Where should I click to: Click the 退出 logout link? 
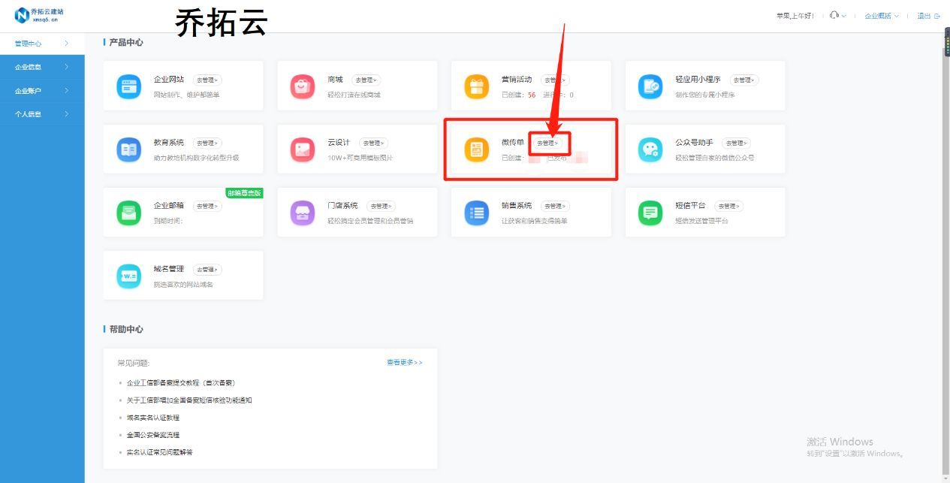[x=924, y=16]
